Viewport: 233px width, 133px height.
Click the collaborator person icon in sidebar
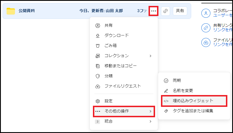click(206, 13)
